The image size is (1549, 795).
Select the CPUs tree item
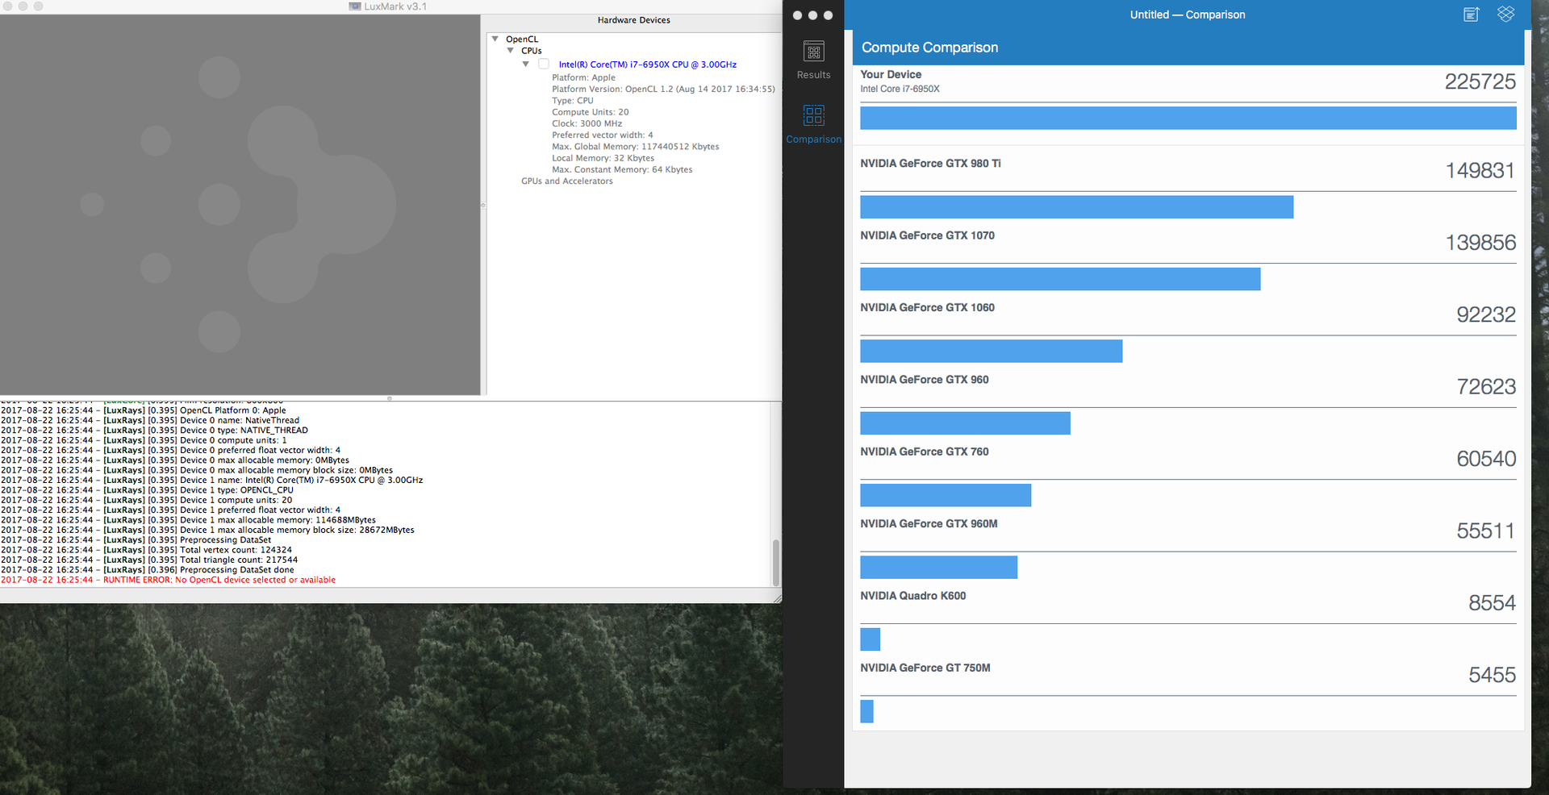[x=532, y=51]
